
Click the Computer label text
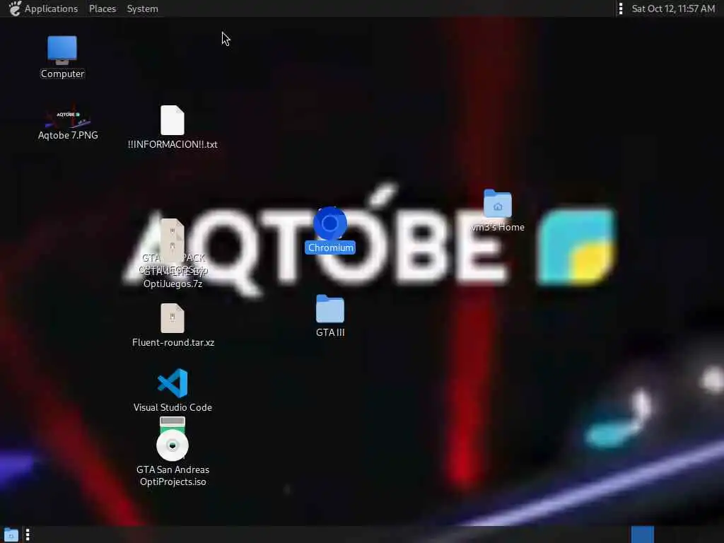click(x=62, y=74)
